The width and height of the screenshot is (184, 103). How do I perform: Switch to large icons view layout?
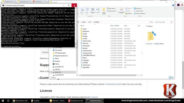(x=172, y=78)
